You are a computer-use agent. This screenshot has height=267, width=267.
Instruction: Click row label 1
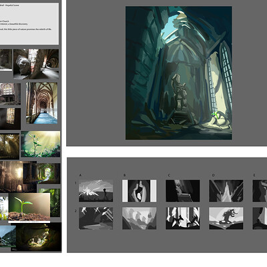point(75,183)
